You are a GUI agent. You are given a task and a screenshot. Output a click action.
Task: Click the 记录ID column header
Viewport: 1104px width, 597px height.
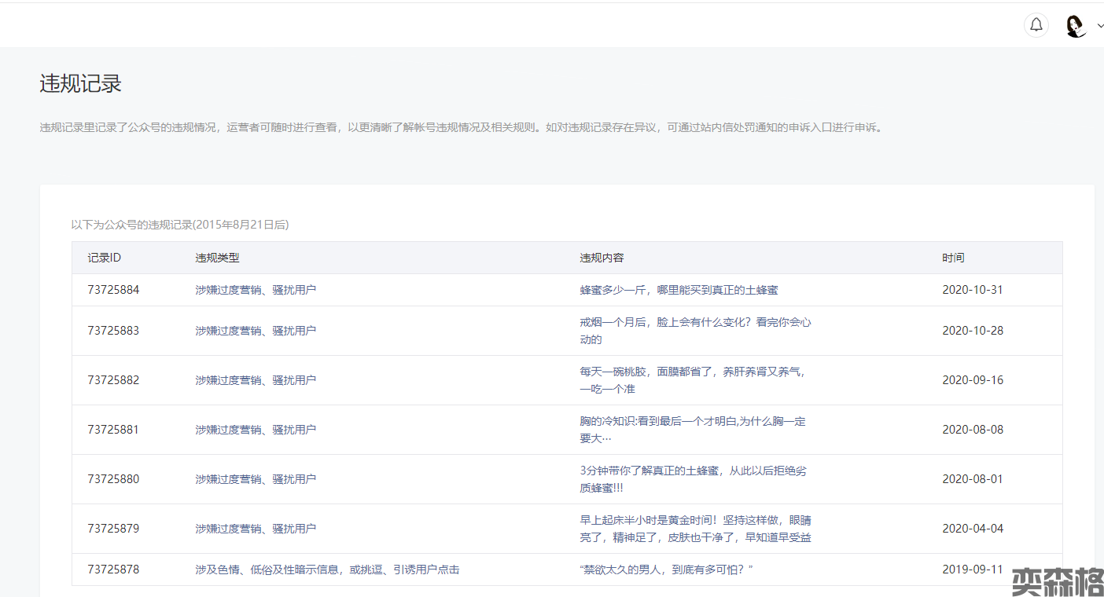(104, 258)
